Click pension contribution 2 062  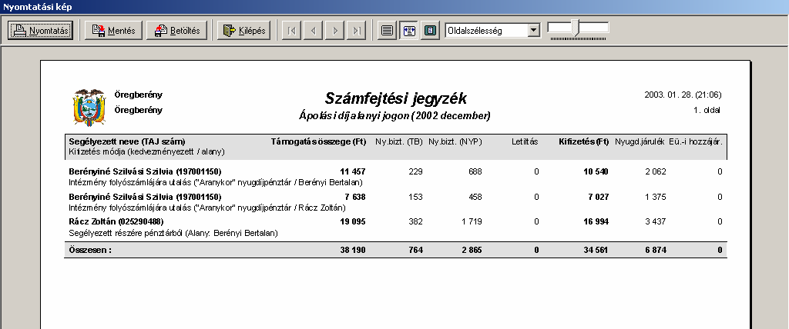coord(656,171)
